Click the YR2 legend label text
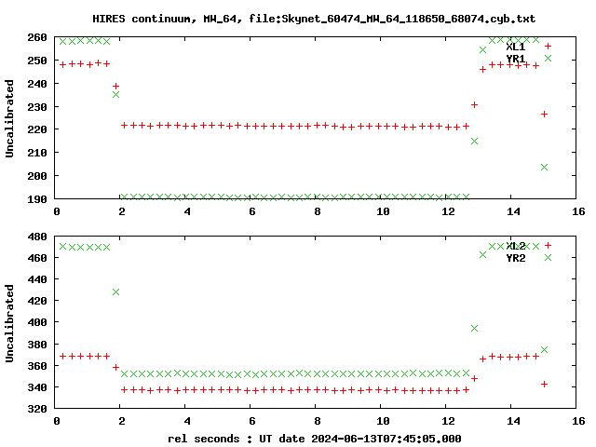The height and width of the screenshot is (447, 596). click(516, 258)
